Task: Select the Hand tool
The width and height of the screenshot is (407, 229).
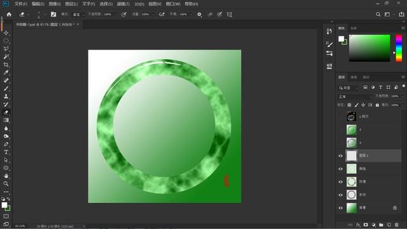Action: click(x=6, y=176)
